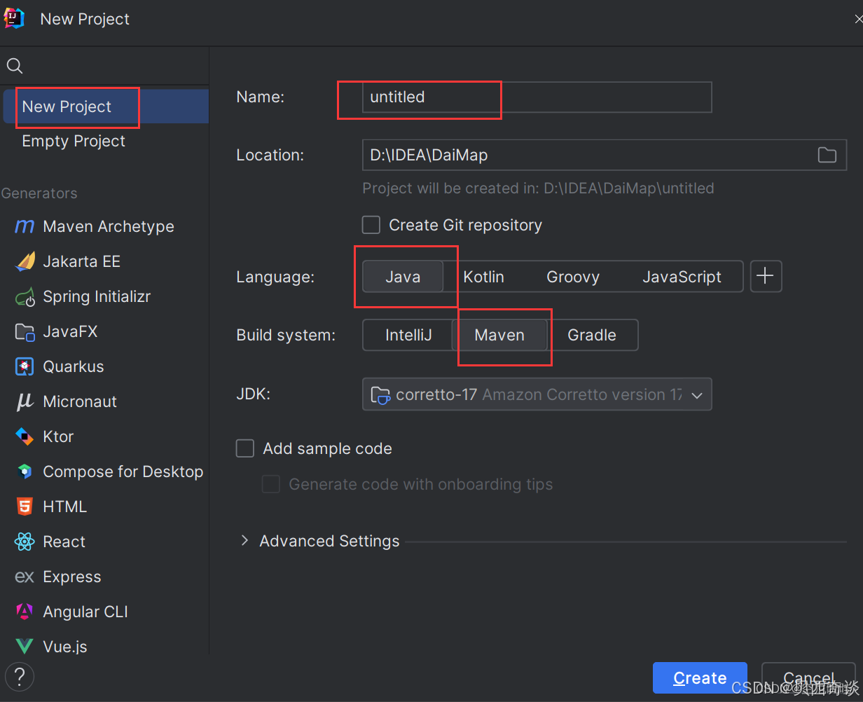
Task: Select Maven Archetype generator label
Action: coord(109,226)
